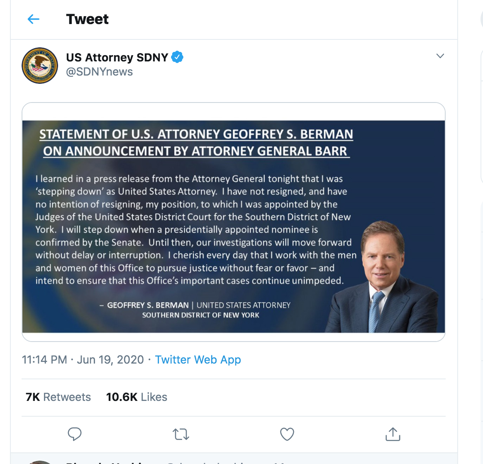Click the Tweet page heading
This screenshot has width=483, height=464.
[x=87, y=19]
